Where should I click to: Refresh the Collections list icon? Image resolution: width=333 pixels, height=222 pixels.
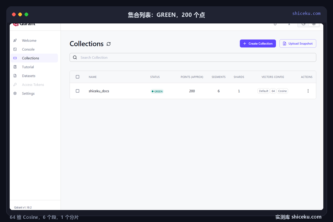point(109,44)
